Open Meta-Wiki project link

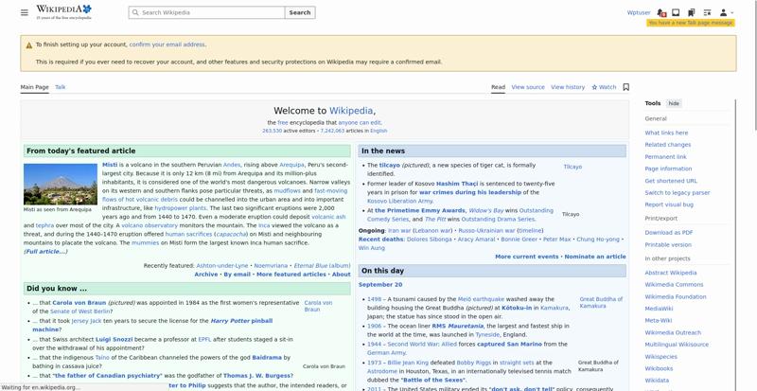pos(658,320)
